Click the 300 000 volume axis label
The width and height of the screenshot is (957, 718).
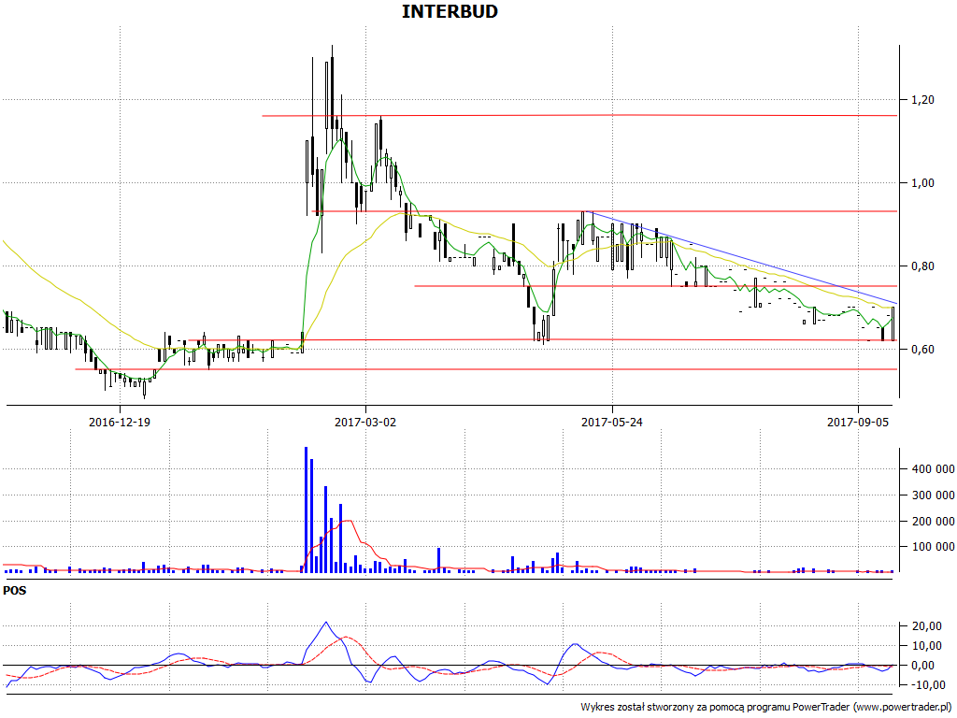(x=933, y=495)
